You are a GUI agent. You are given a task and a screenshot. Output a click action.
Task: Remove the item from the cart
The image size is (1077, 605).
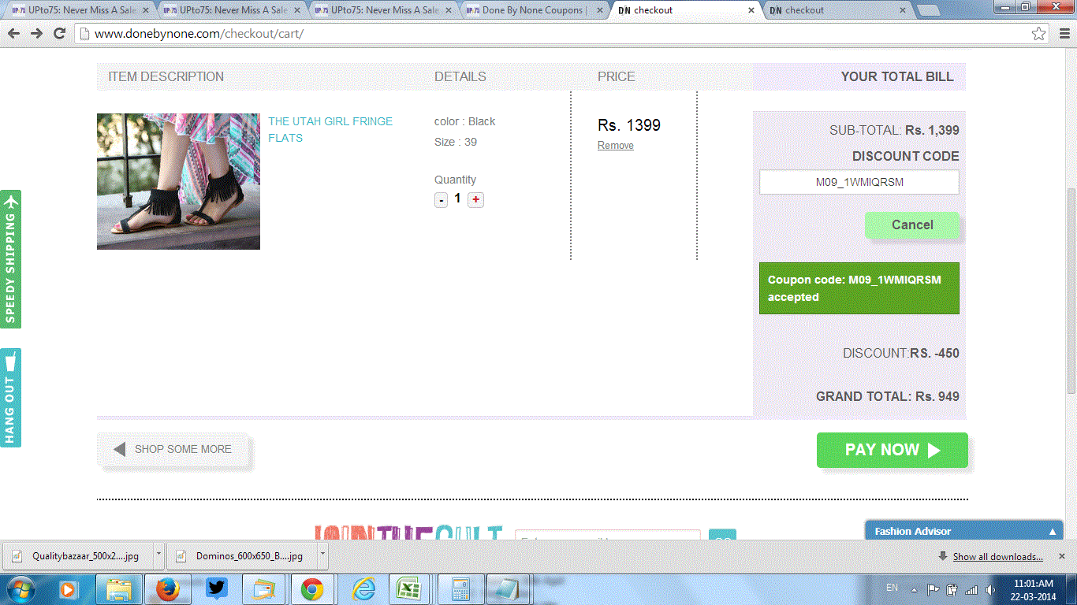point(615,146)
